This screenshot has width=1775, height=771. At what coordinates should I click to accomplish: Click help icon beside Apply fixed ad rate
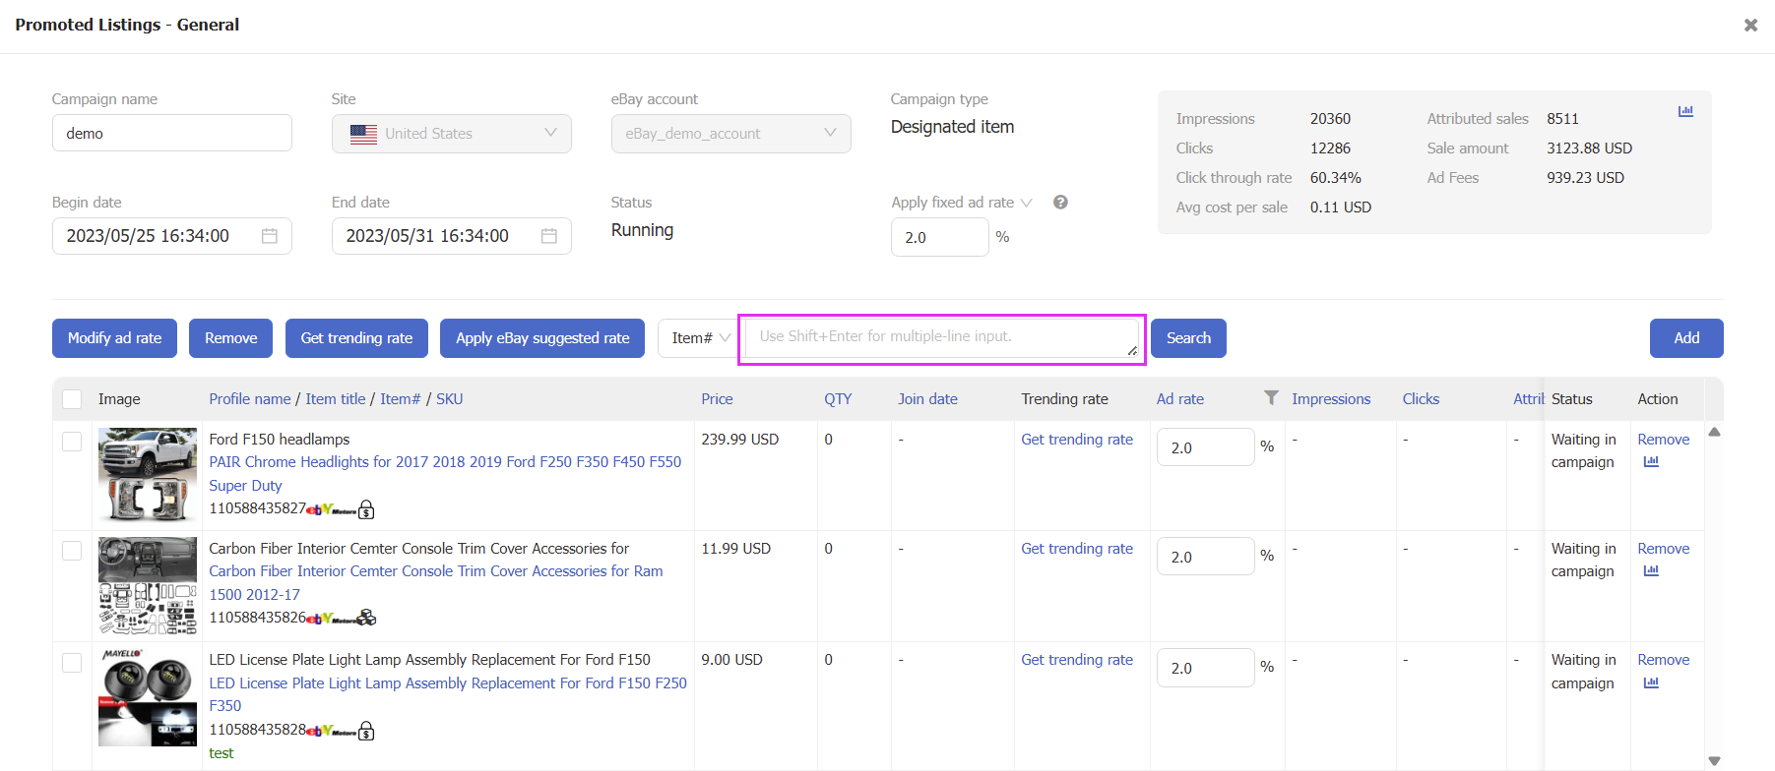tap(1060, 203)
